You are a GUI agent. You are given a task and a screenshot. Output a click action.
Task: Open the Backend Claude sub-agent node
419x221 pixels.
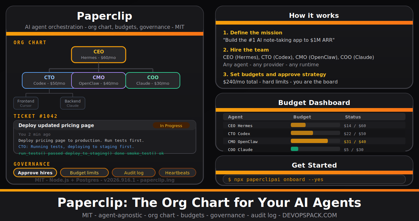pos(73,103)
